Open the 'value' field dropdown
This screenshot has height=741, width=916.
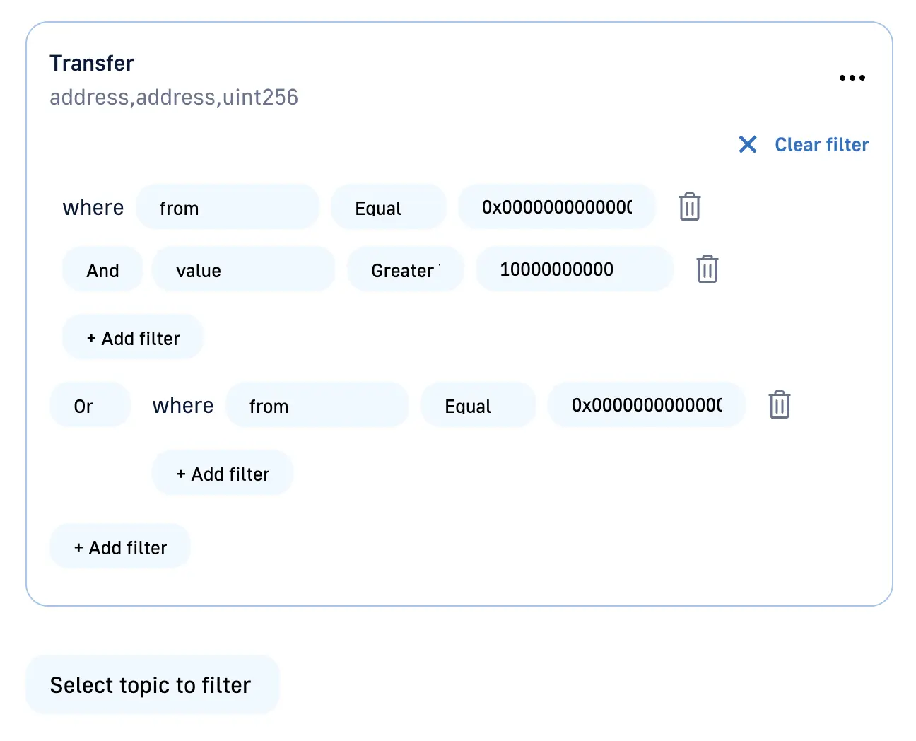[x=243, y=269]
